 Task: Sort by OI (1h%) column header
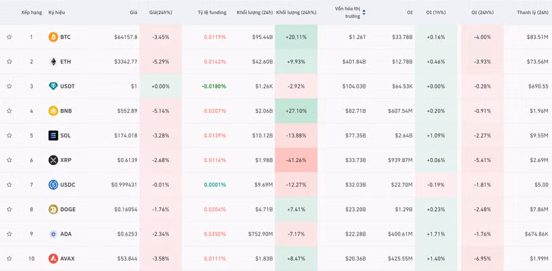click(x=435, y=12)
